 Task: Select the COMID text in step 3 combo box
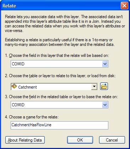click(18, 105)
